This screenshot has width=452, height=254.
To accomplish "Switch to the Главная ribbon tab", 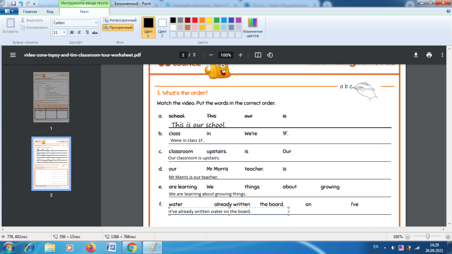I will [30, 11].
